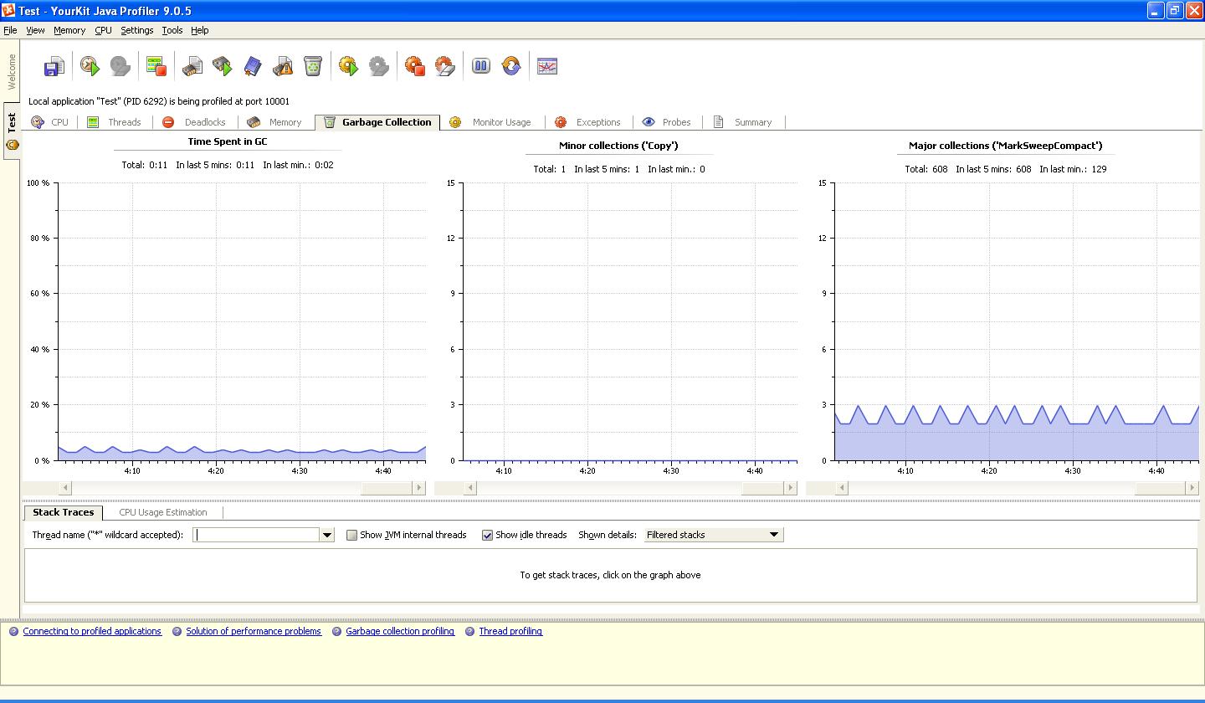Viewport: 1205px width, 703px height.
Task: Click left scroll arrow under Time Spent in GC
Action: click(x=65, y=488)
